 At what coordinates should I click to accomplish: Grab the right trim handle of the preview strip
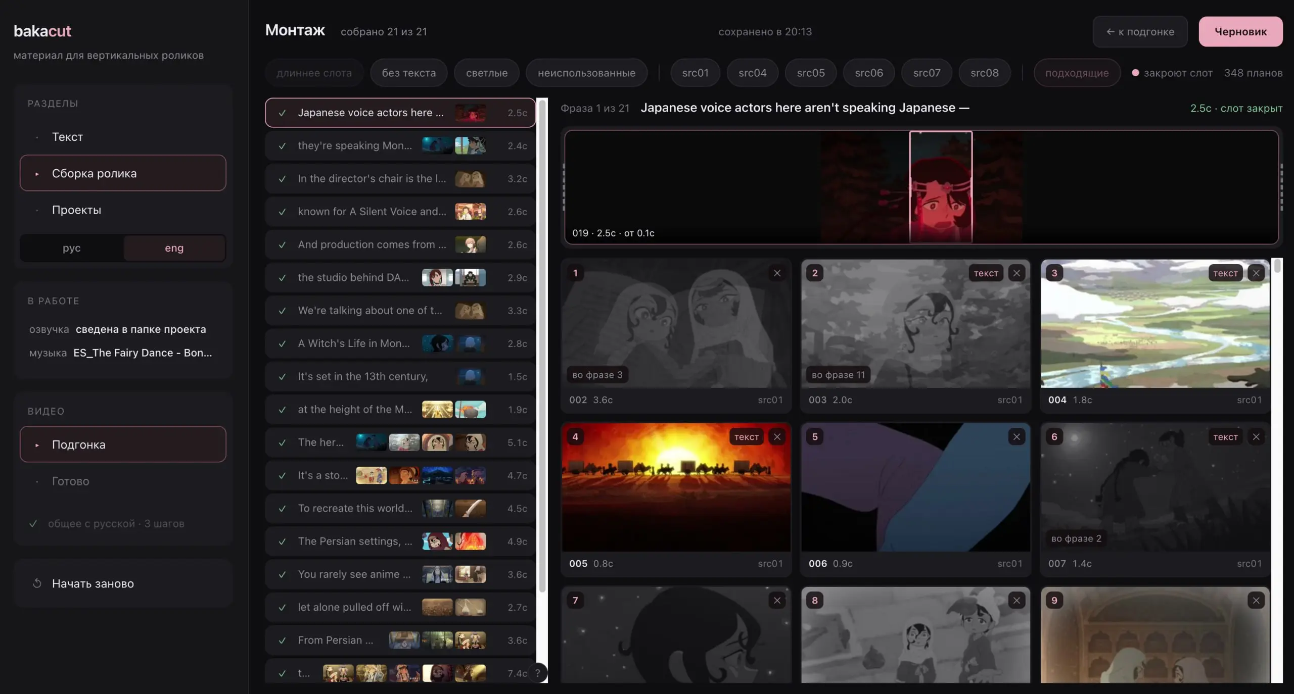pos(1281,187)
